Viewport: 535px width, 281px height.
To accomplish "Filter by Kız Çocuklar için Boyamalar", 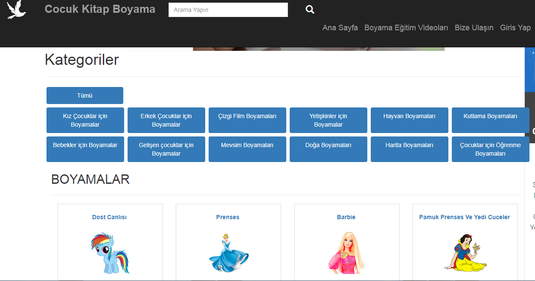I will [85, 120].
